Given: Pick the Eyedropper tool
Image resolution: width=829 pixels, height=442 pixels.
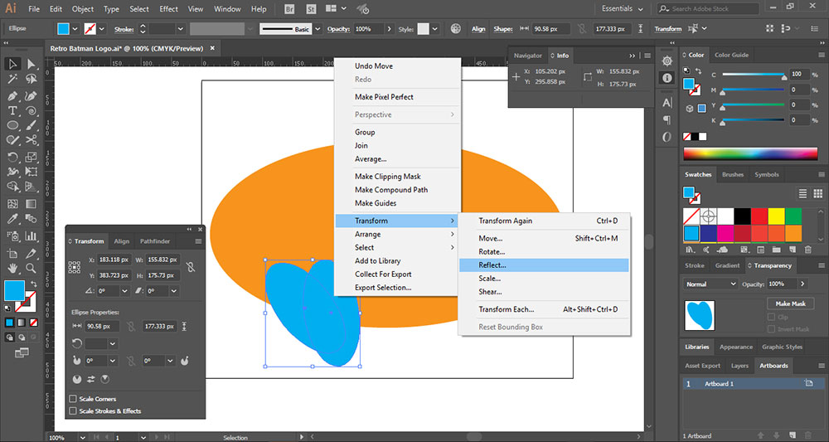Looking at the screenshot, I should 13,219.
